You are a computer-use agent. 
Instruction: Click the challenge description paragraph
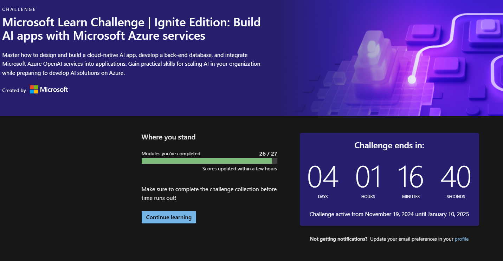[131, 64]
